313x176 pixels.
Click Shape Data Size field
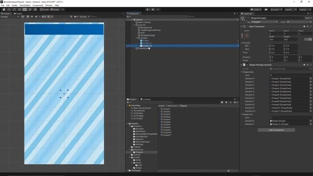pos(291,75)
